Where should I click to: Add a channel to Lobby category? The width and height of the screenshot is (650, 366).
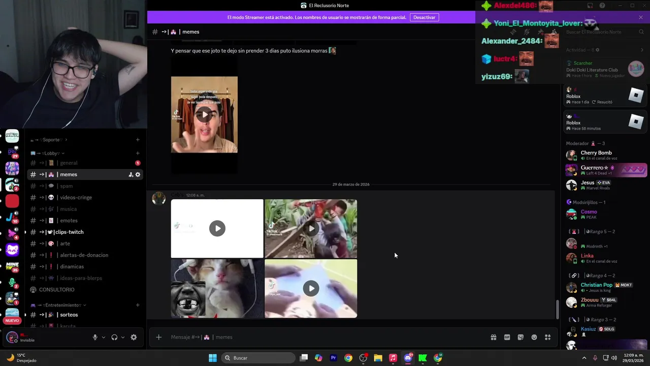(138, 153)
